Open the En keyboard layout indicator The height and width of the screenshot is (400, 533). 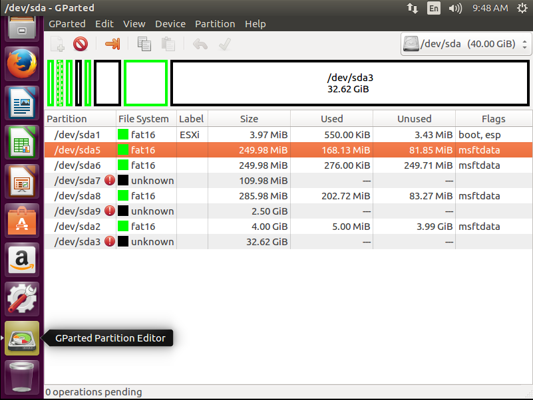coord(434,9)
